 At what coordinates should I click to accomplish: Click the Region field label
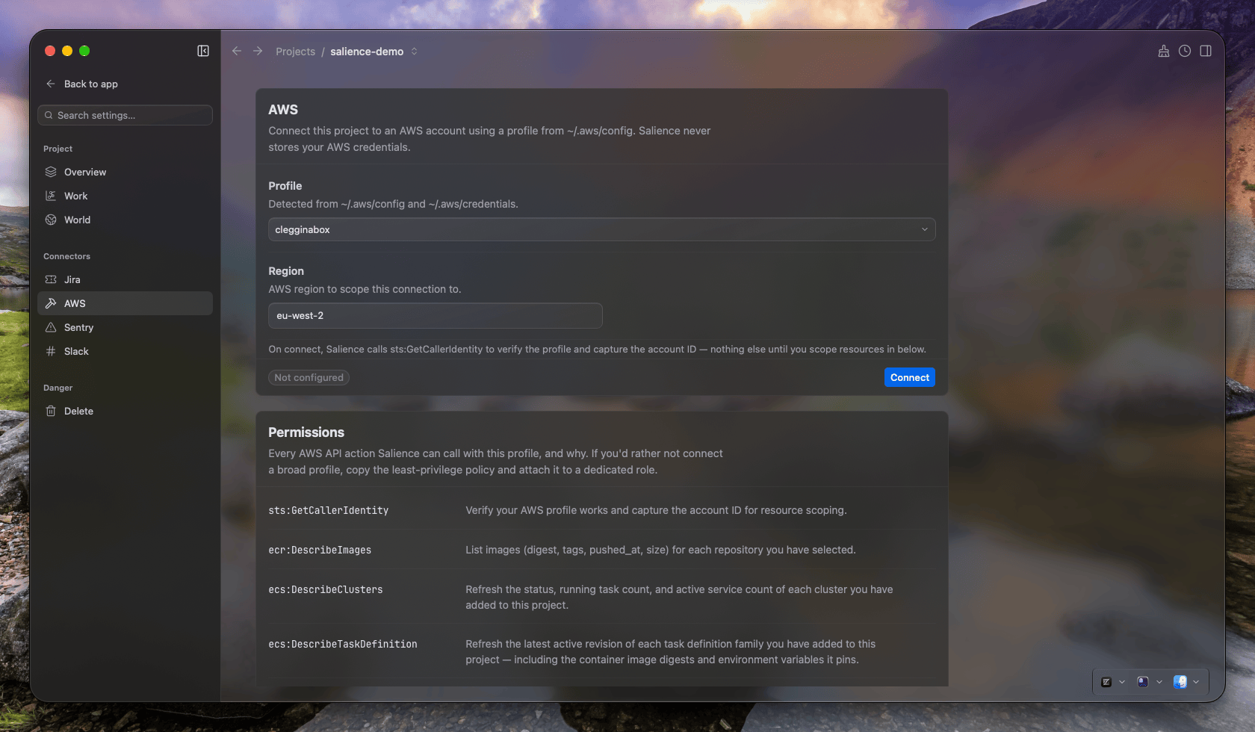tap(286, 271)
